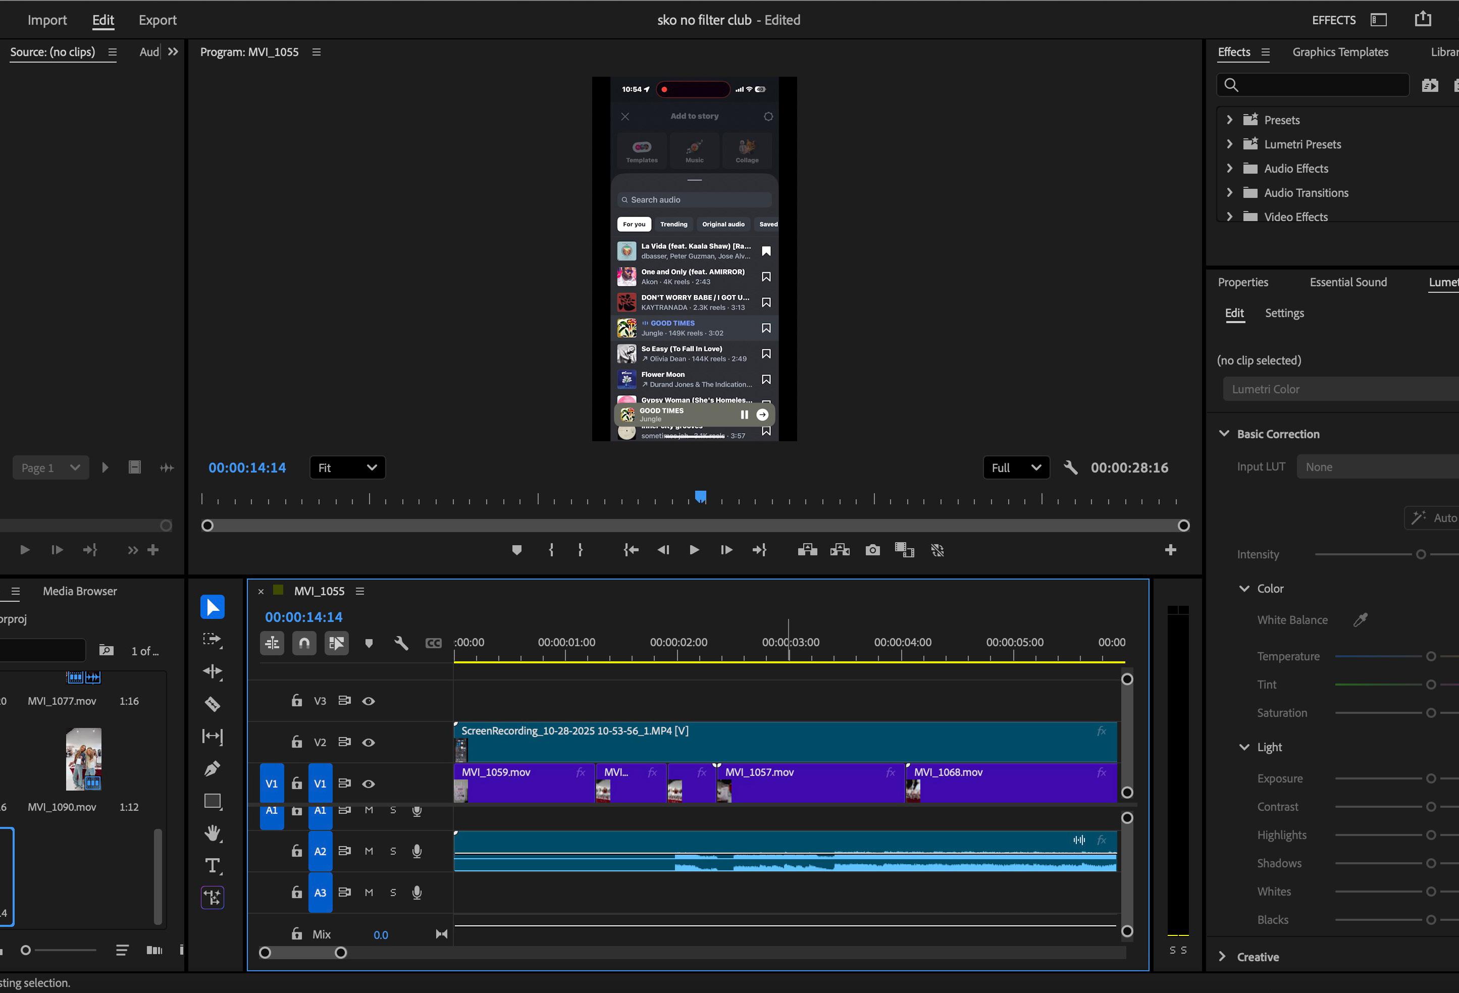
Task: Adjust the Saturation slider handle
Action: [1431, 713]
